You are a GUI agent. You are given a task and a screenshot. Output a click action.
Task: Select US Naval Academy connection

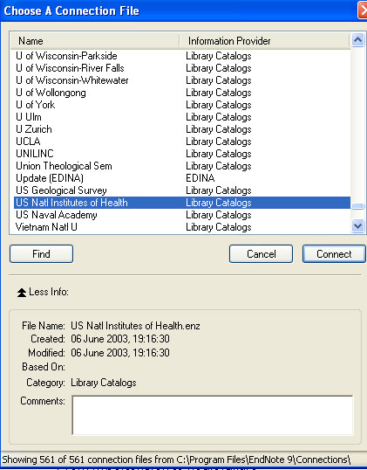point(182,215)
